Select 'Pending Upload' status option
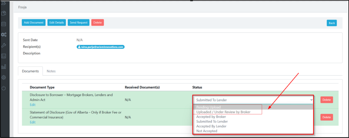Viewport: 349px width, 138px height. point(208,107)
